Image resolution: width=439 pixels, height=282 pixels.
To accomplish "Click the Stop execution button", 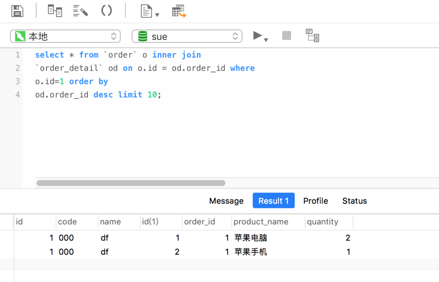I will tap(286, 35).
